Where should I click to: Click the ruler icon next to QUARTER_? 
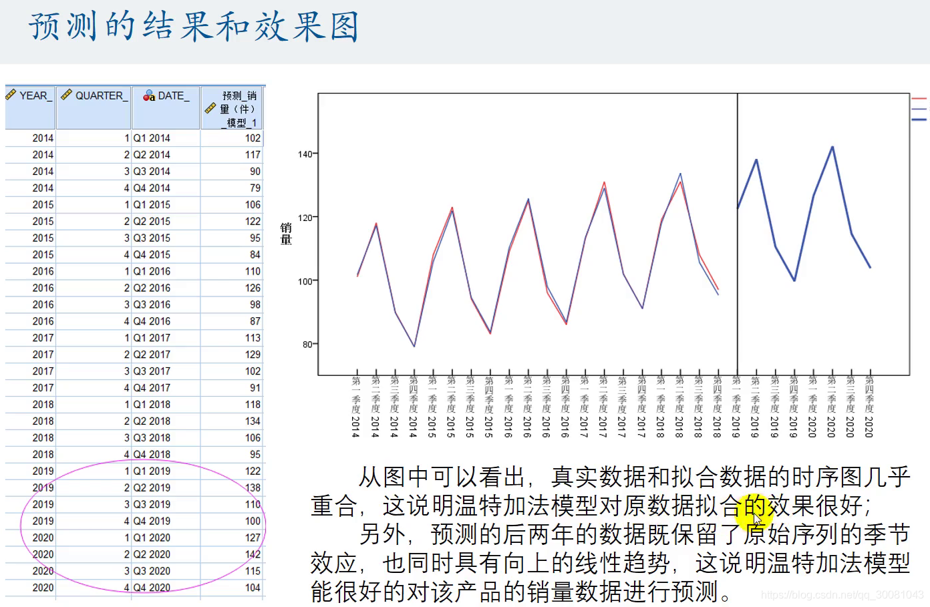tap(66, 95)
